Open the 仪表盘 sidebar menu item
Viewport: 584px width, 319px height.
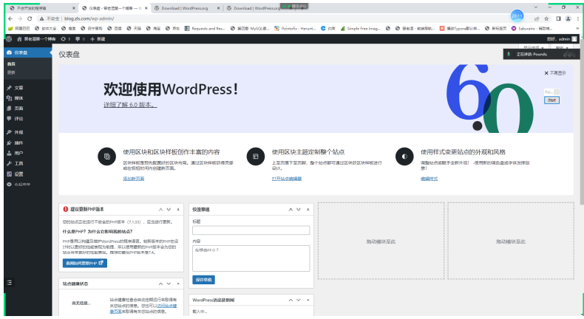28,52
